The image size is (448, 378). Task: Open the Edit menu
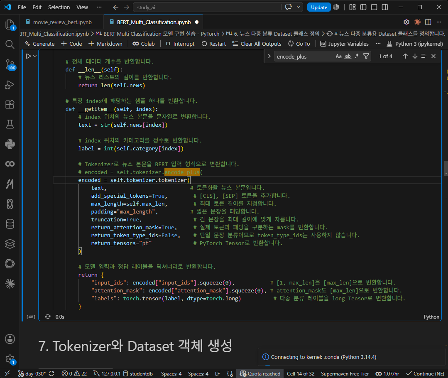[37, 7]
